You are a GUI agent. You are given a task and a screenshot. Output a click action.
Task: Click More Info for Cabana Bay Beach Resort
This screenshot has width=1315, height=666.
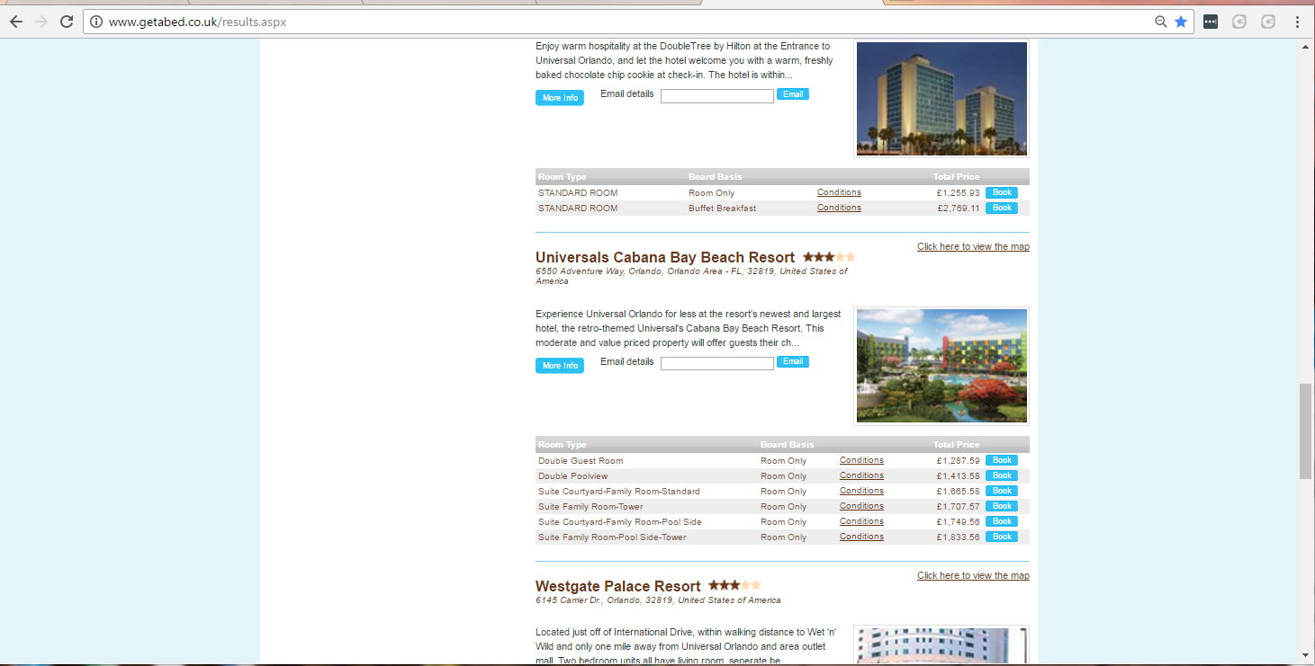click(x=560, y=366)
